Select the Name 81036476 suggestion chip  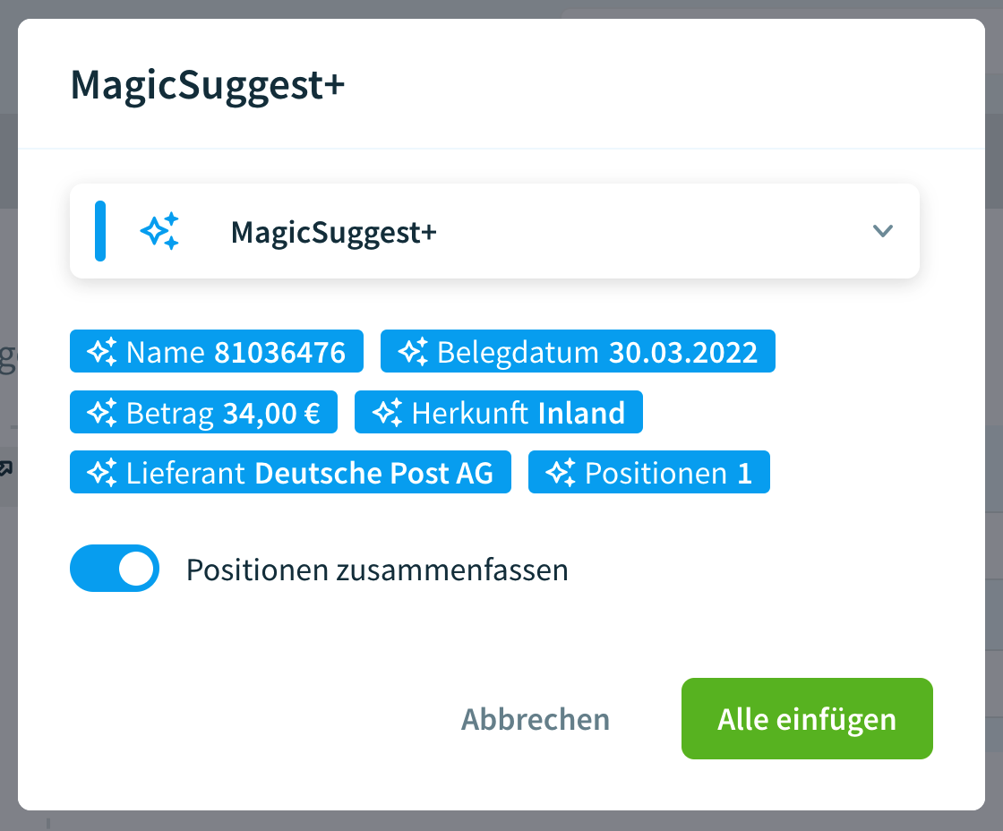click(x=216, y=351)
